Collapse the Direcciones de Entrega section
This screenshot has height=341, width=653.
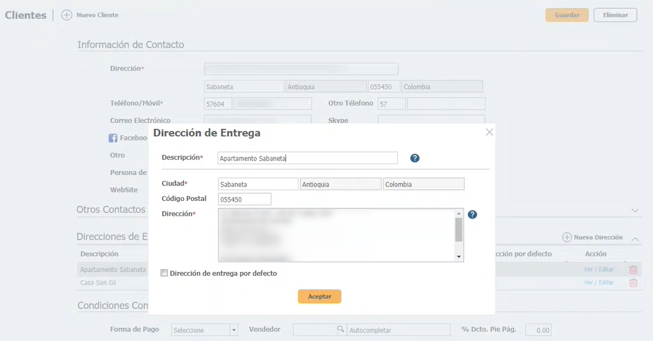tap(635, 238)
